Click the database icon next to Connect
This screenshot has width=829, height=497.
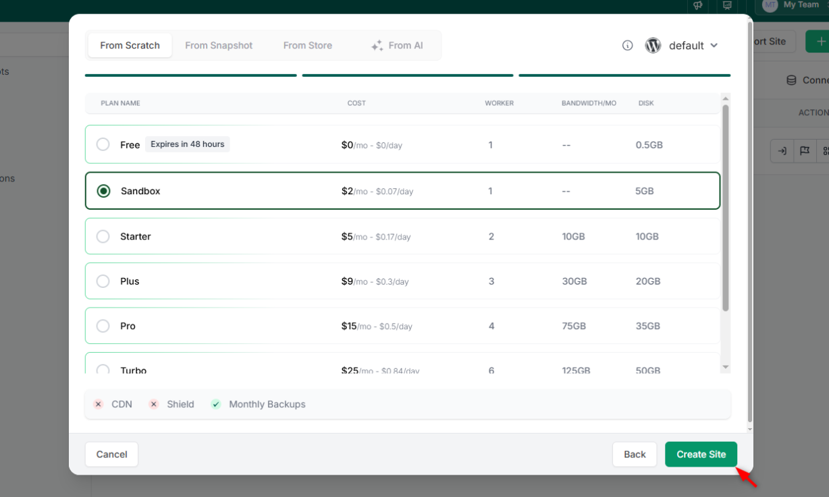click(791, 80)
